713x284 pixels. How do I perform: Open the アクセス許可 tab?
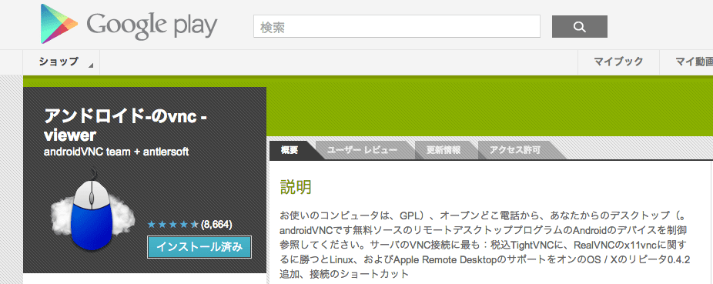(x=515, y=150)
